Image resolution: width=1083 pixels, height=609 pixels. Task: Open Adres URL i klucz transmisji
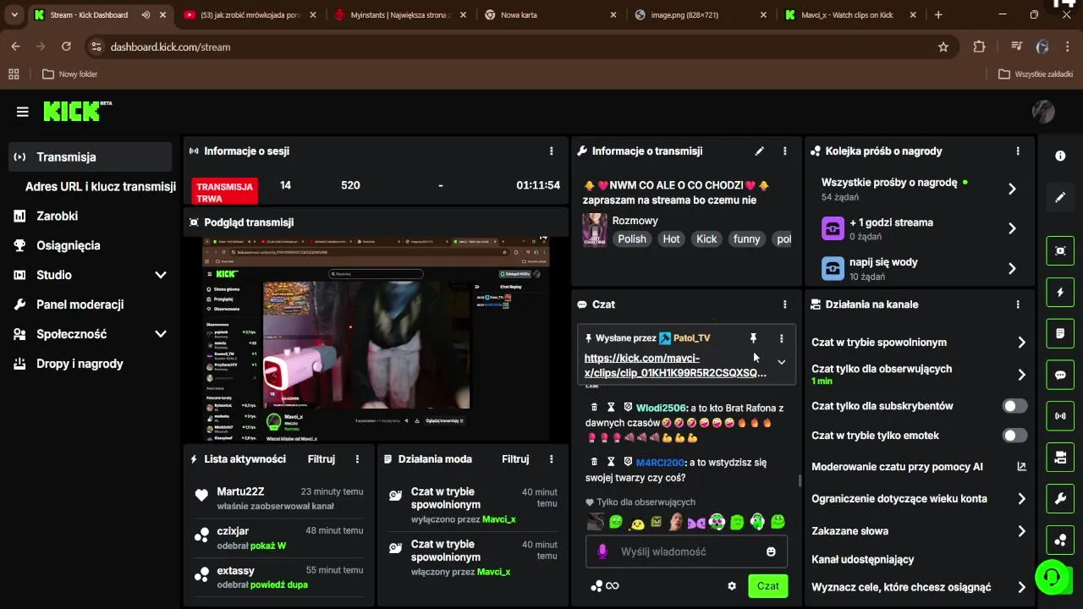click(x=101, y=187)
